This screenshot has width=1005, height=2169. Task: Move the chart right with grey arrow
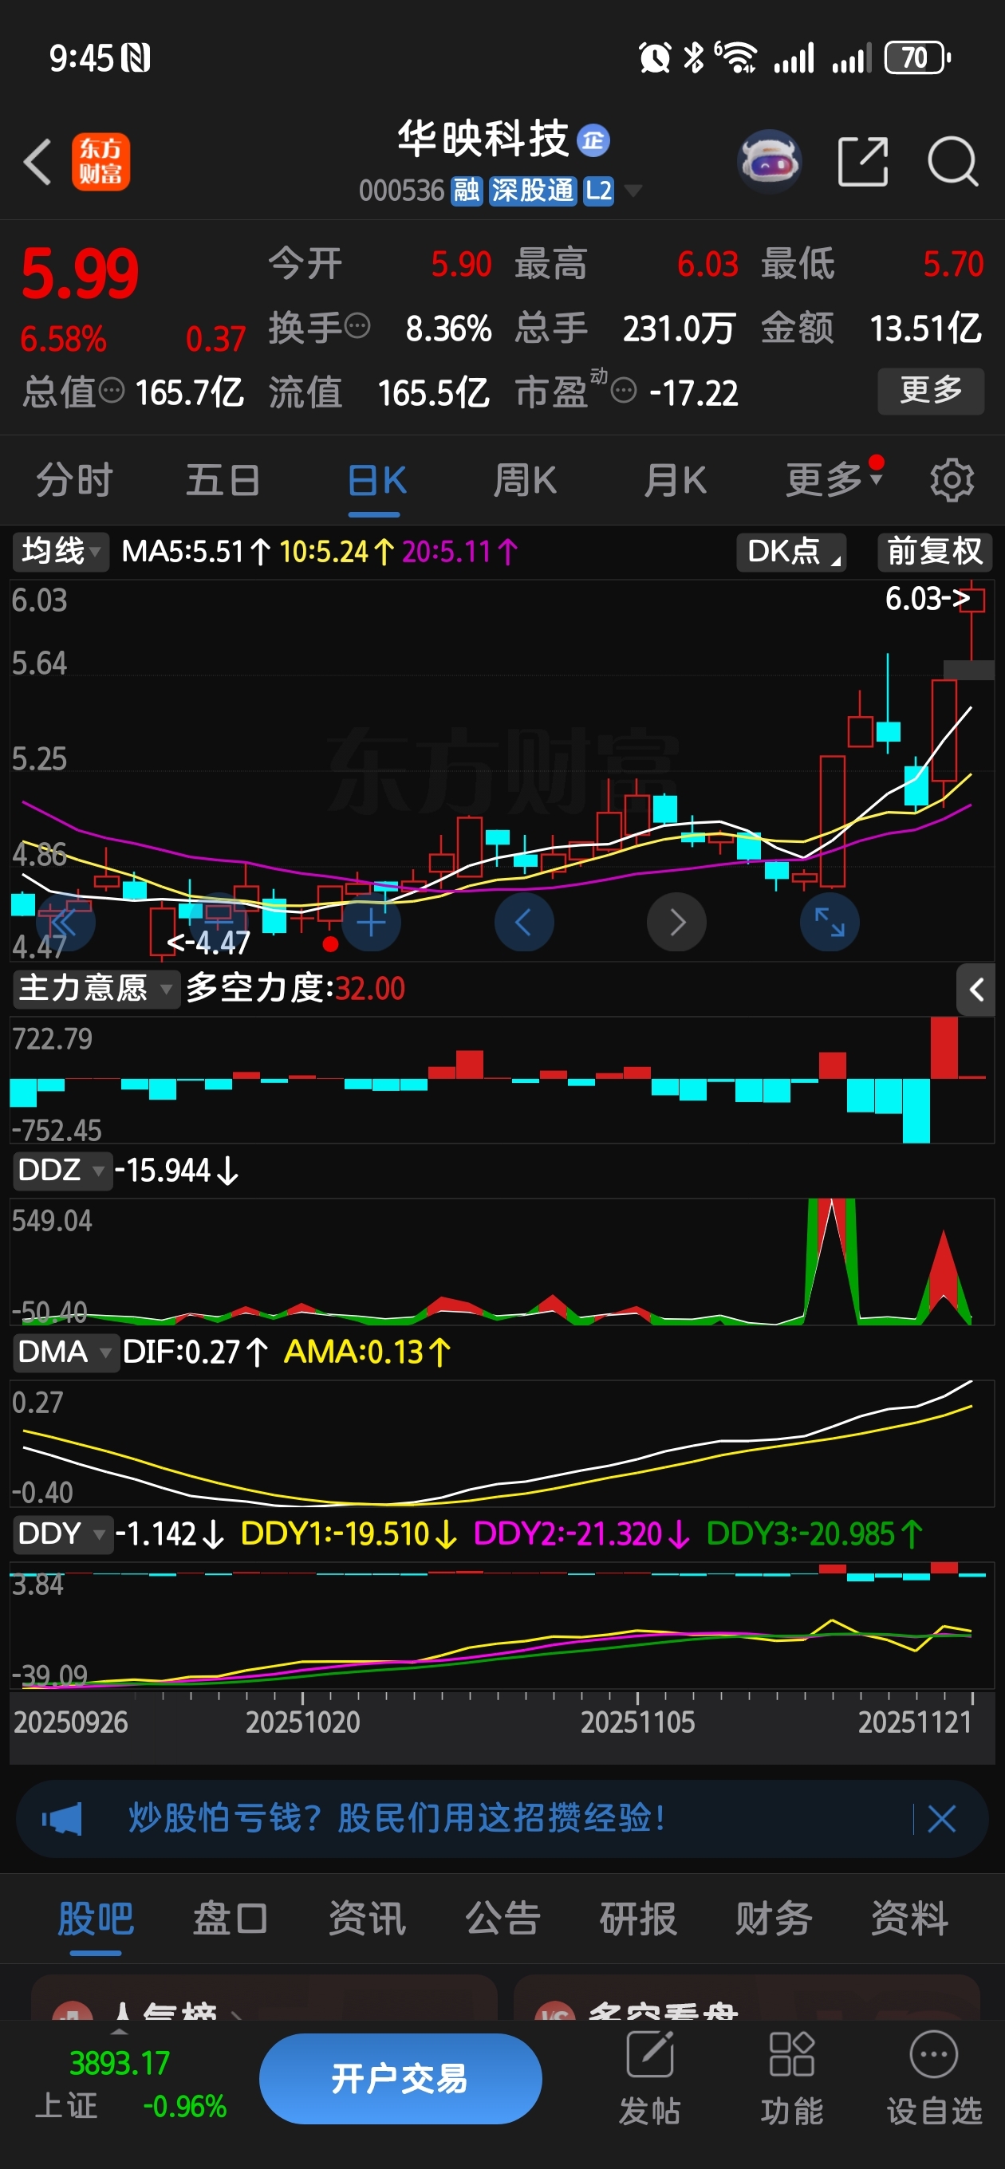(676, 922)
